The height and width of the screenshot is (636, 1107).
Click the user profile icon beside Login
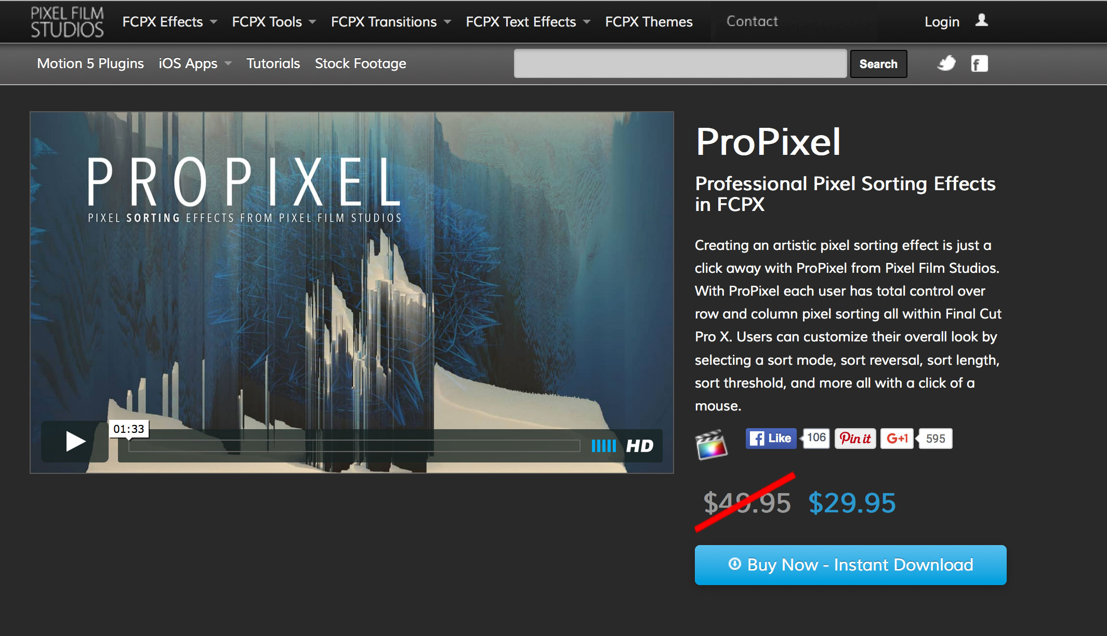point(981,20)
